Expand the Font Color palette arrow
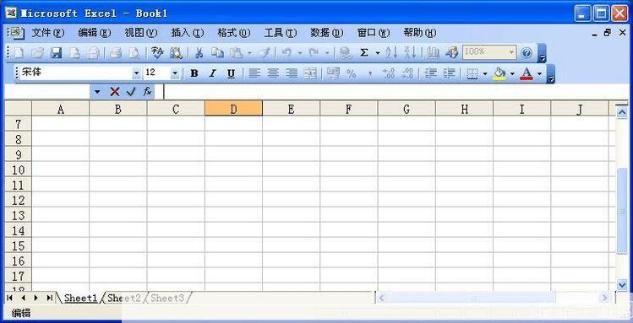The image size is (633, 323). click(539, 73)
